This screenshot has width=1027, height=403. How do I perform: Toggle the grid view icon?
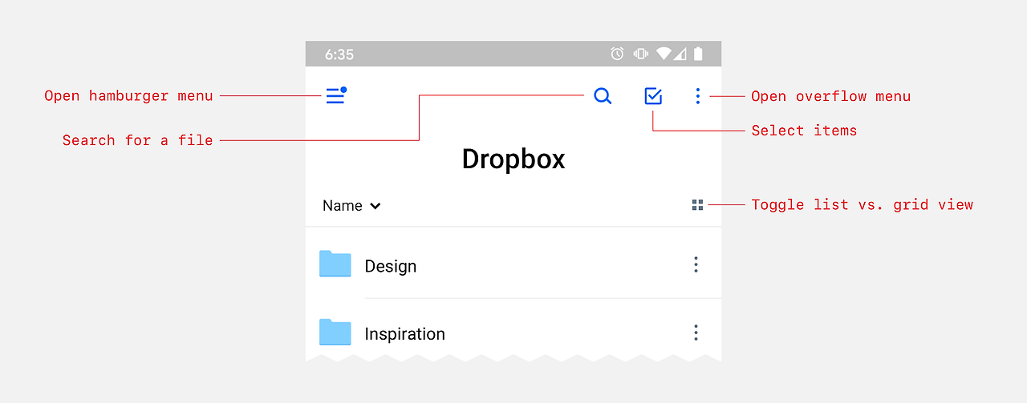click(697, 205)
